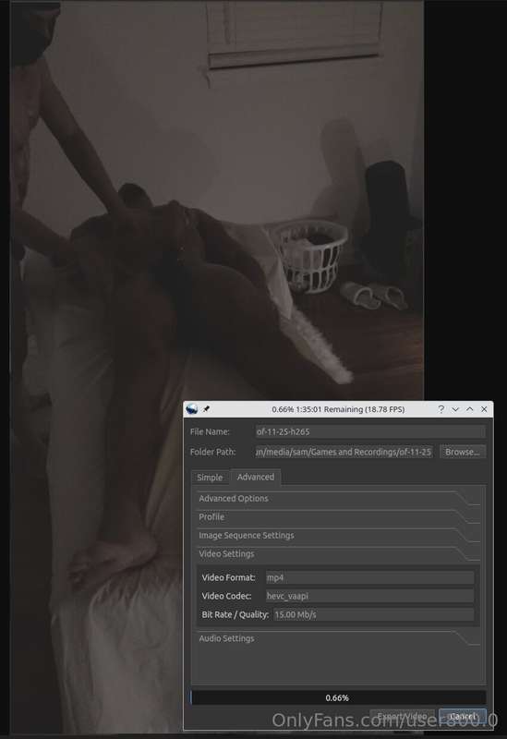
Task: Click the Bit Rate / Quality field
Action: [374, 614]
